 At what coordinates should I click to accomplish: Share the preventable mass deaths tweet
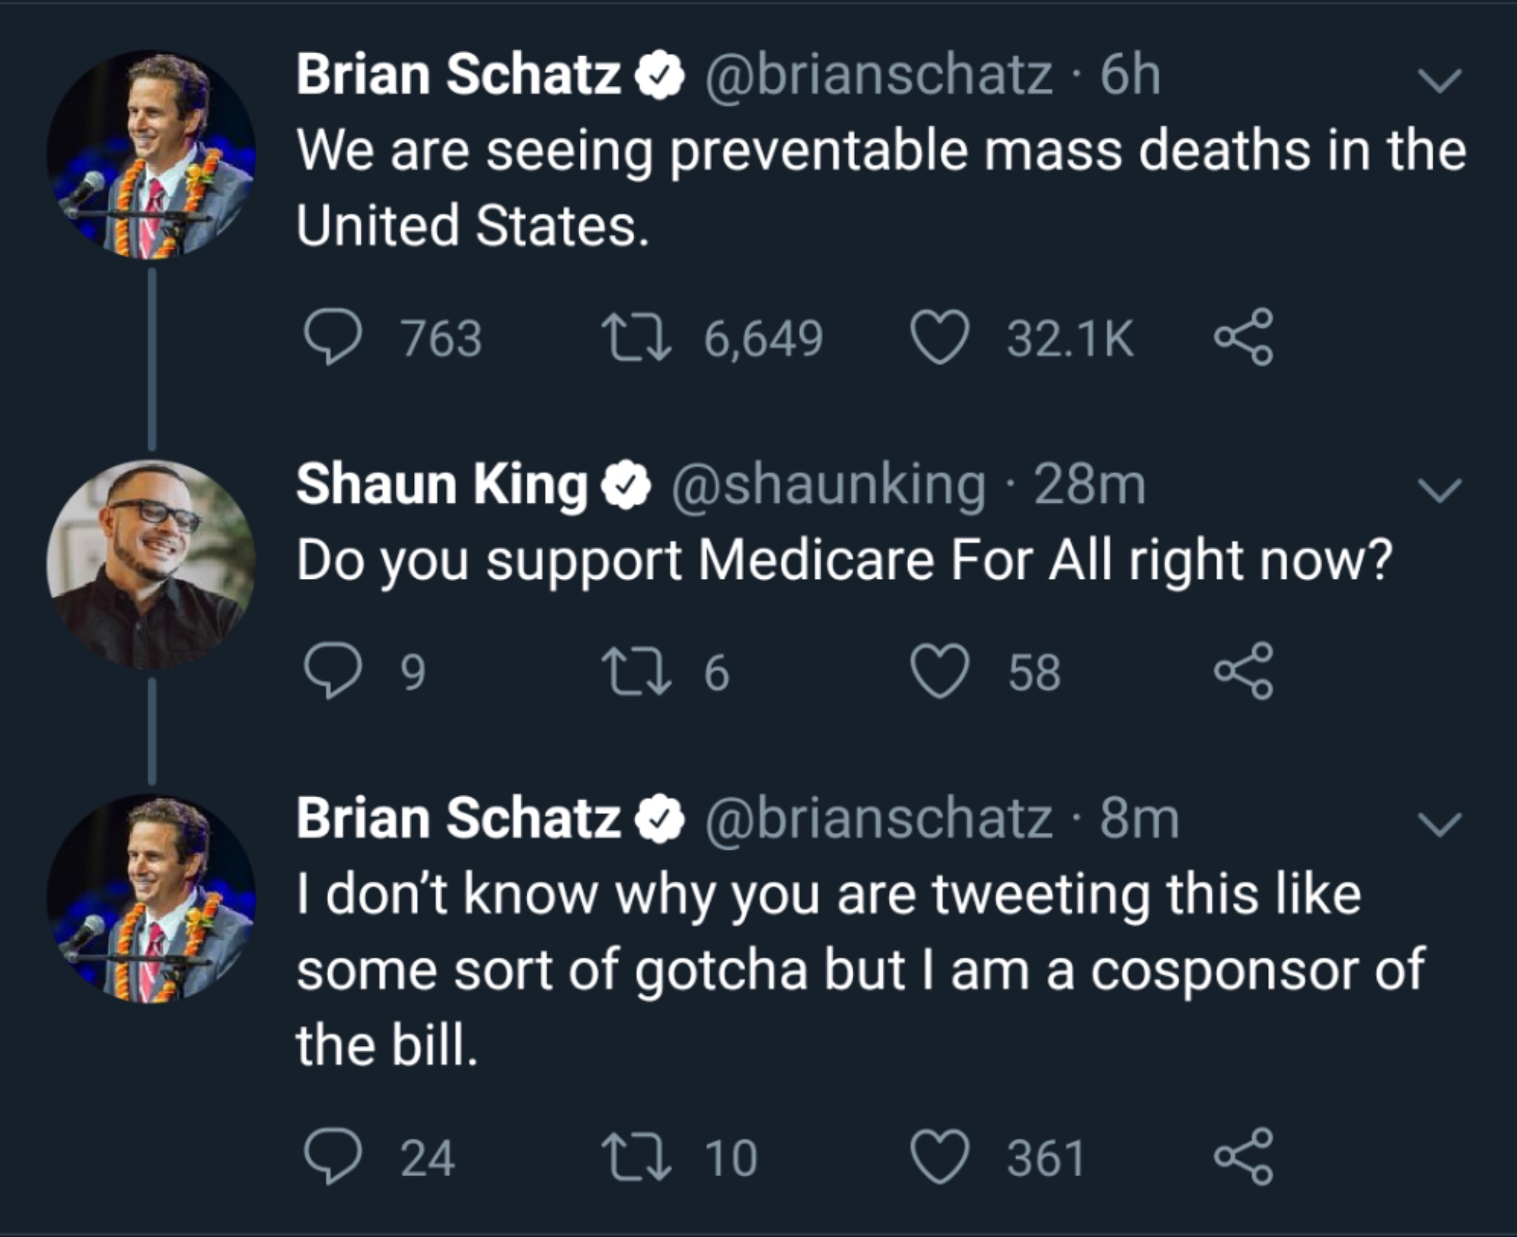pyautogui.click(x=1244, y=338)
